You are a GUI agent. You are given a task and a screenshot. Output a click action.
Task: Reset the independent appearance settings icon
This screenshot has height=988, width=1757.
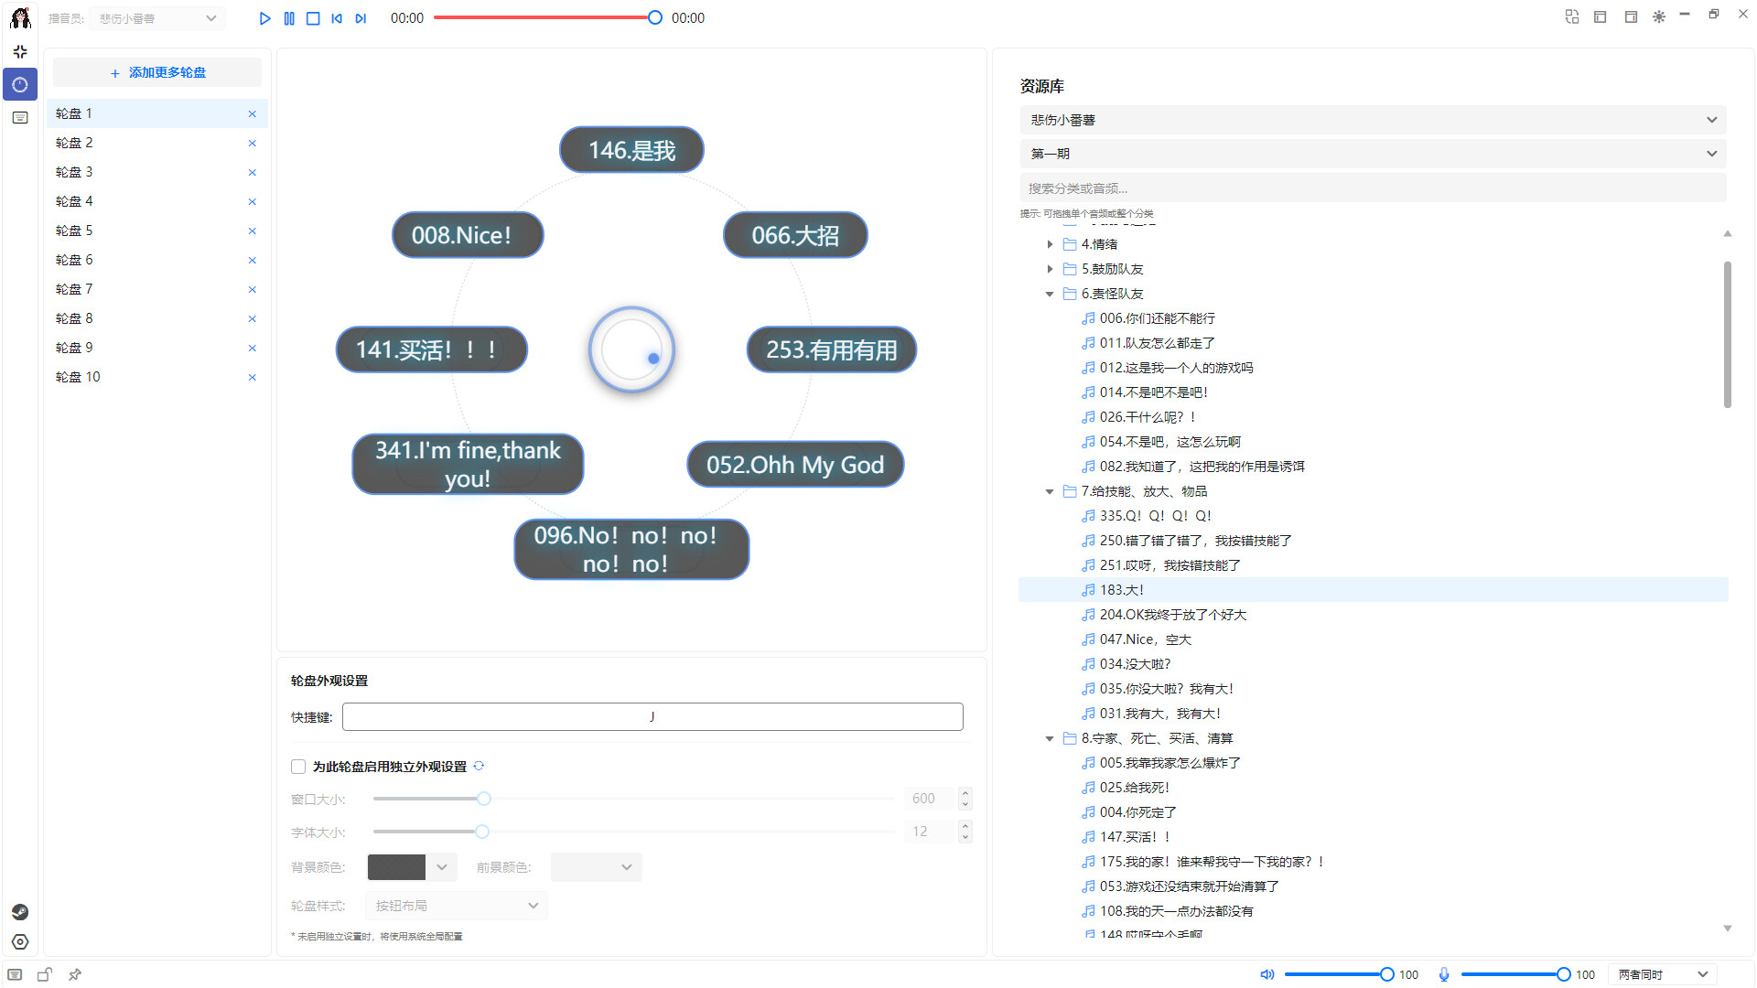point(479,766)
